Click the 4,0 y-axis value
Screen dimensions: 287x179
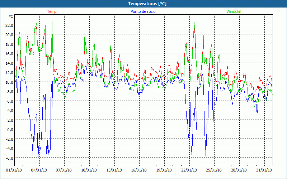pos(10,111)
